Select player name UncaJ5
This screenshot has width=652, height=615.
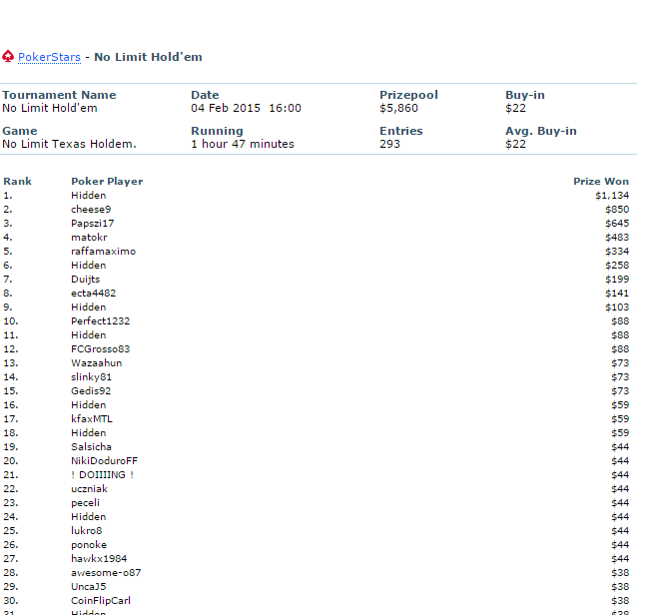(89, 587)
